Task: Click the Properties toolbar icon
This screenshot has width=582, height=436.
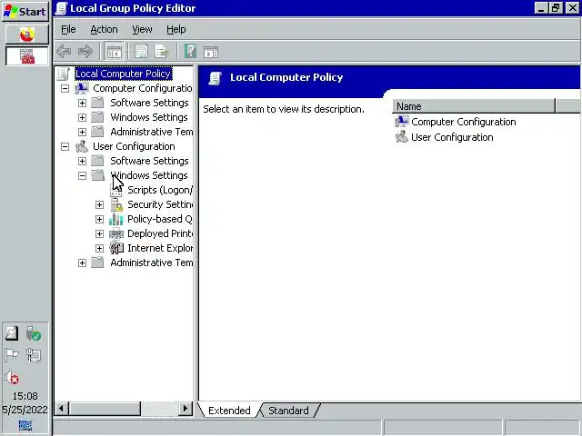Action: click(141, 51)
